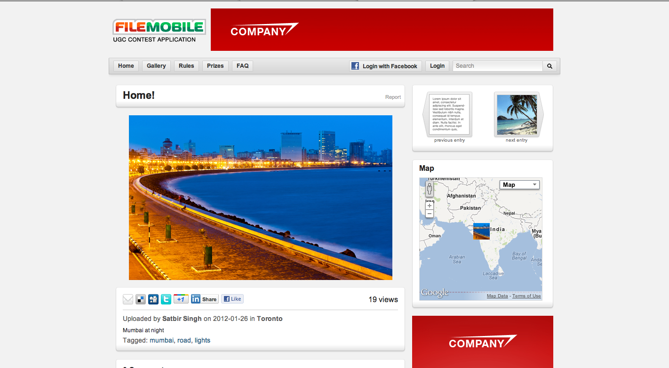669x368 pixels.
Task: Report this entry
Action: point(393,97)
